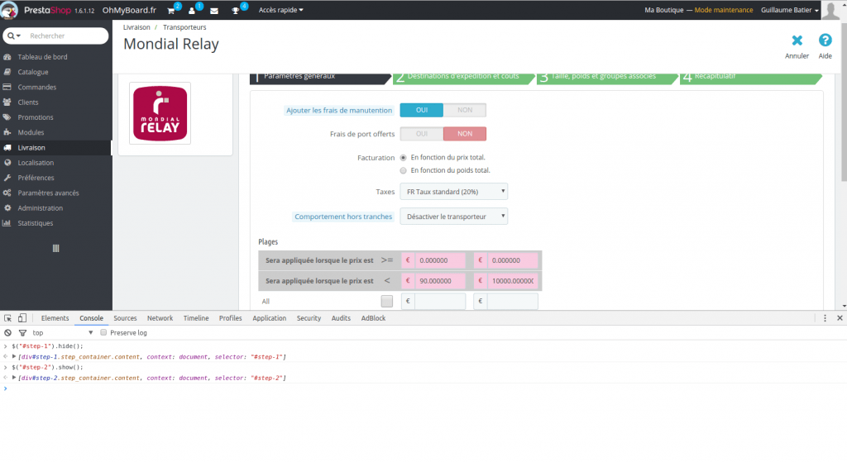
Task: Switch to the Timeline DevTools tab
Action: point(195,318)
